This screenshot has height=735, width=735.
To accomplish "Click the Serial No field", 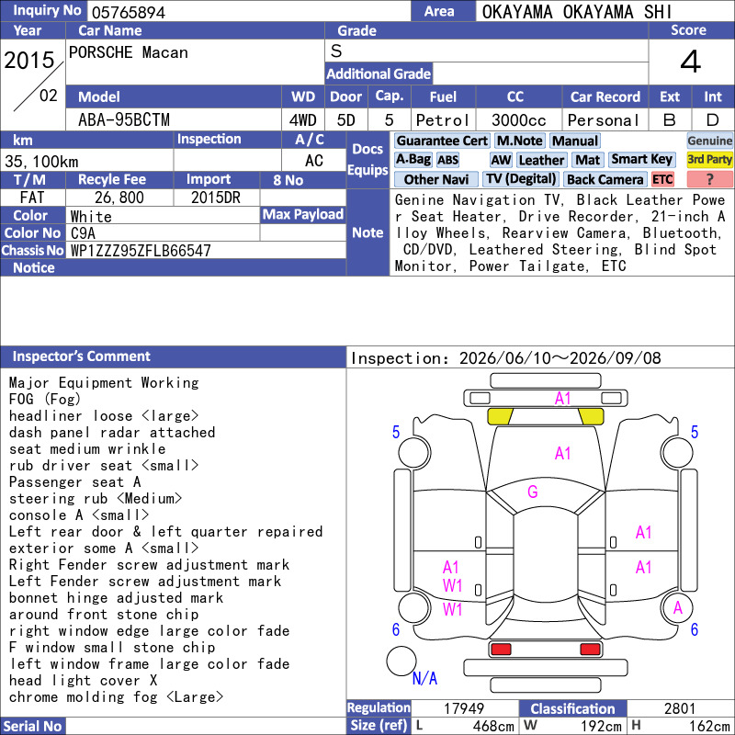I will pos(206,726).
